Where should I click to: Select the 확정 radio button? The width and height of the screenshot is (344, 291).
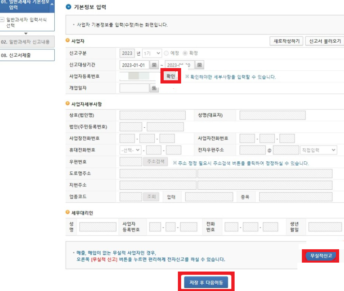tap(184, 53)
